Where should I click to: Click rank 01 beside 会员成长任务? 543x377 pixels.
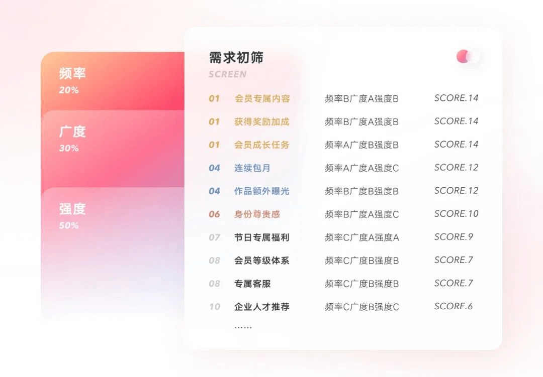click(214, 145)
